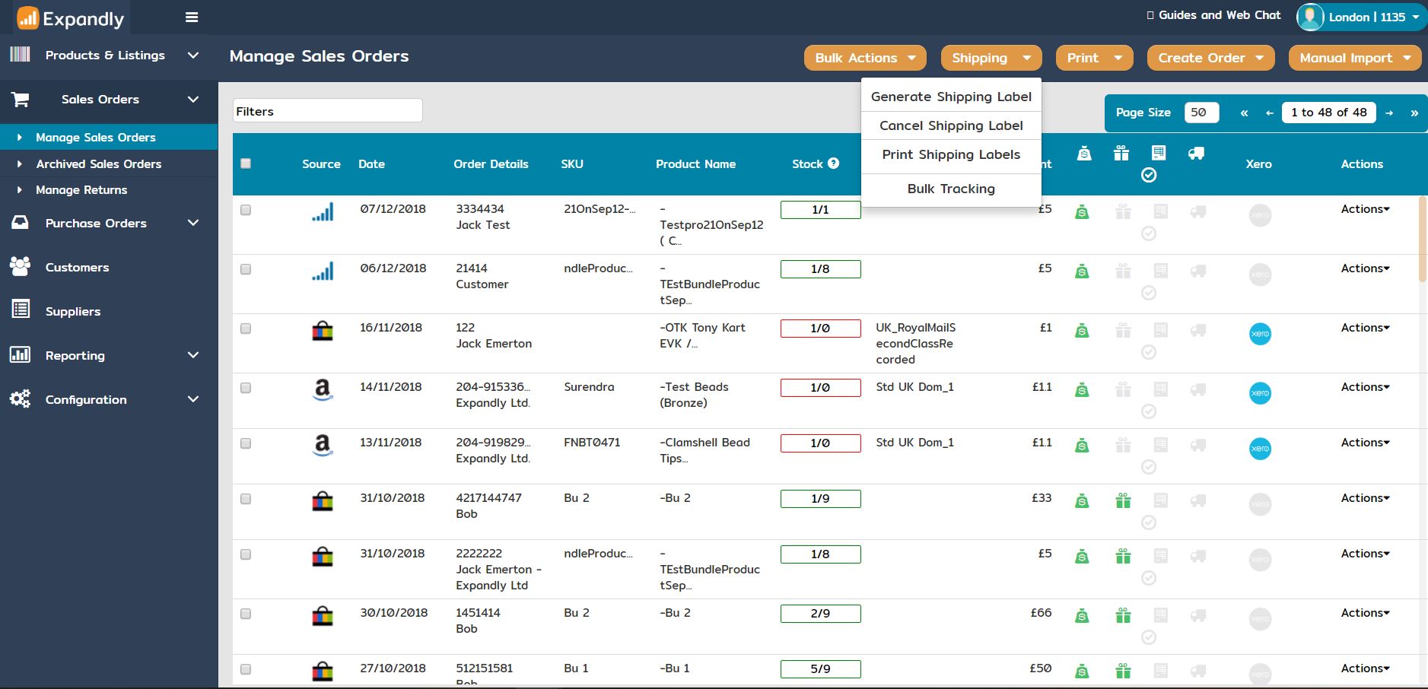Click the Amazon source icon for 14/11/2018 order
The image size is (1428, 689).
coord(323,390)
